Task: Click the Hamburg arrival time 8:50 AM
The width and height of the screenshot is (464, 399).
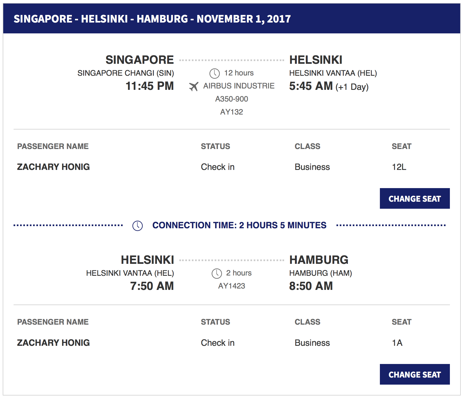Action: pyautogui.click(x=311, y=286)
